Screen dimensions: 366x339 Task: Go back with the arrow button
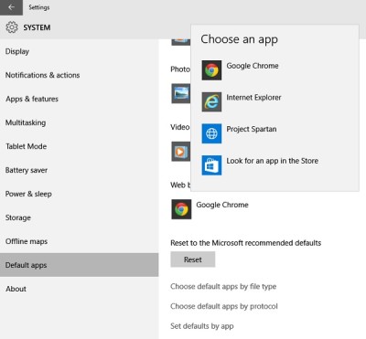click(x=11, y=7)
